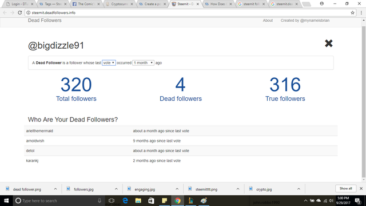The image size is (366, 206).
Task: Open the 1 month time period dropdown
Action: [144, 62]
